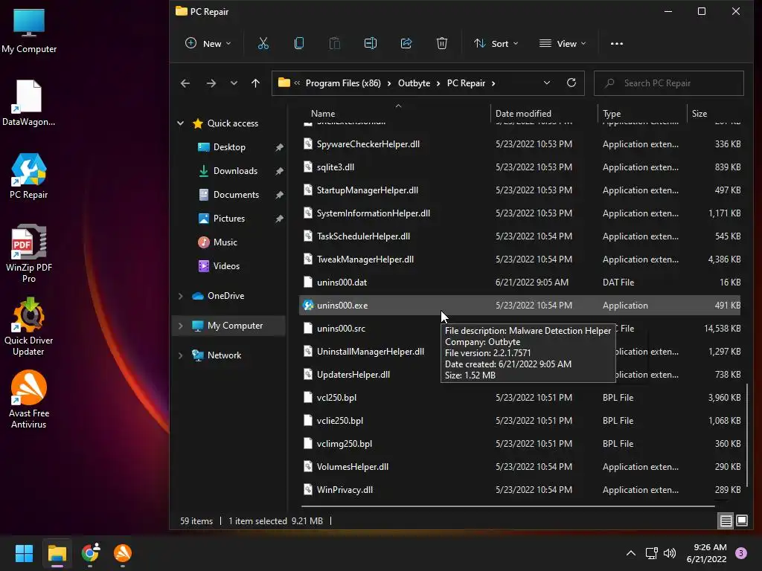Click the Rename icon in toolbar
The height and width of the screenshot is (571, 762).
[x=371, y=44]
